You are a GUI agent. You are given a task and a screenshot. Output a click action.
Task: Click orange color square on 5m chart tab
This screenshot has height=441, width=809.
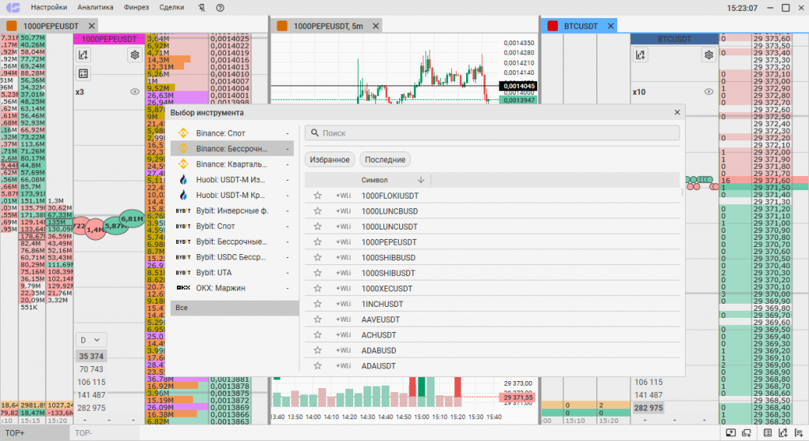282,26
